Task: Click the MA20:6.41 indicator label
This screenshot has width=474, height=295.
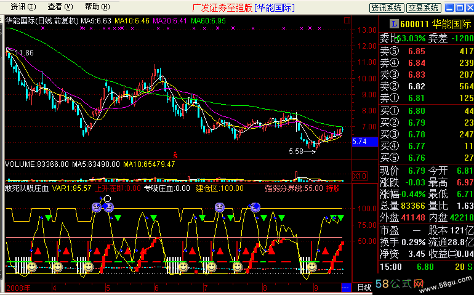Action: point(170,21)
